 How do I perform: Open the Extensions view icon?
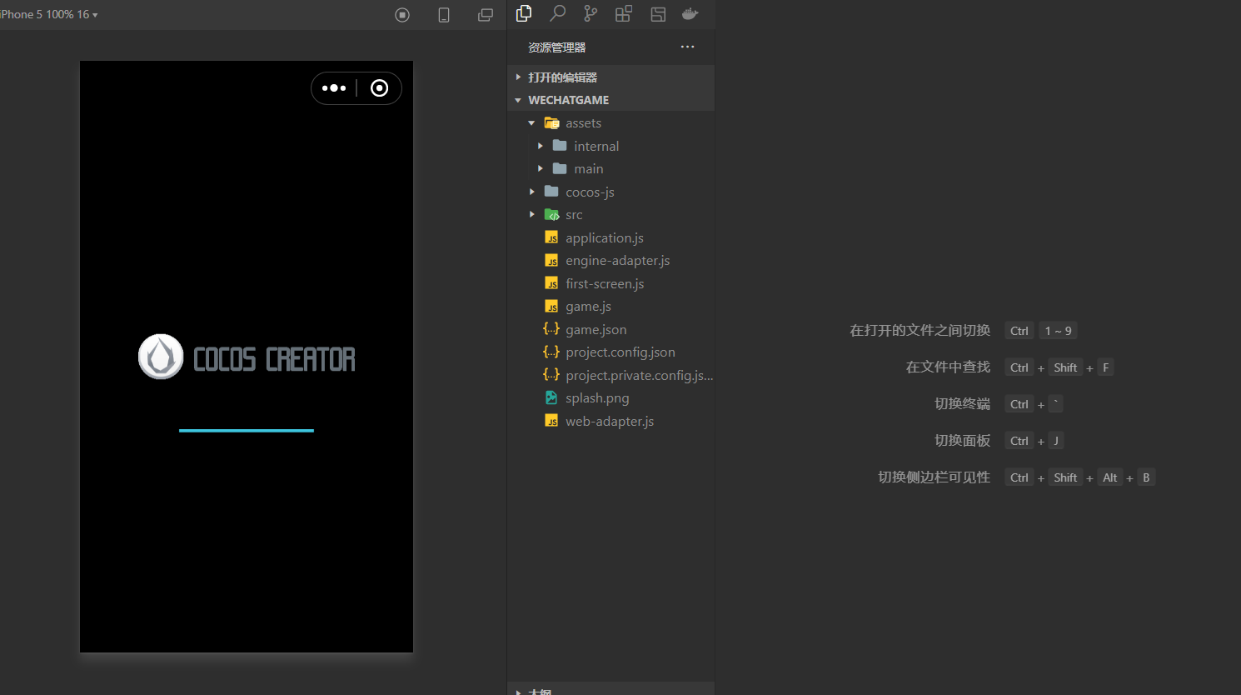click(623, 13)
